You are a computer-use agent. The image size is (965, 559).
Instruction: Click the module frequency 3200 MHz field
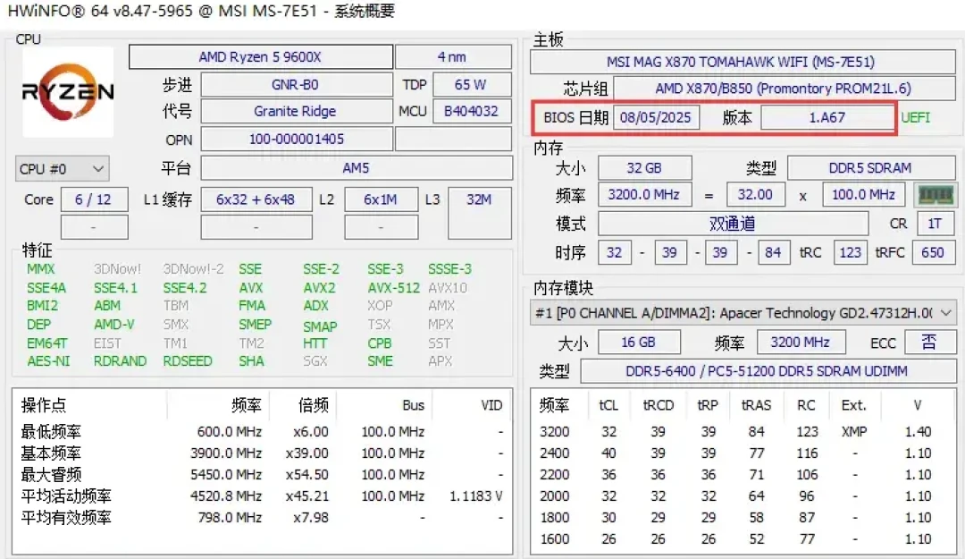coord(801,342)
